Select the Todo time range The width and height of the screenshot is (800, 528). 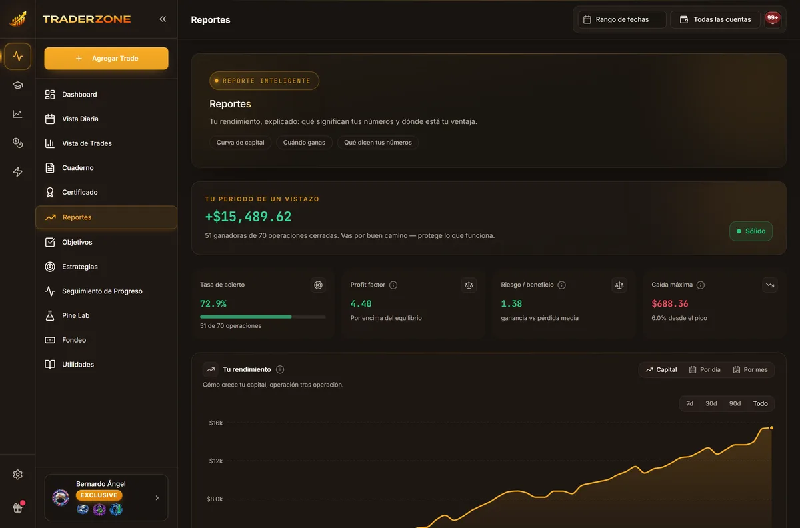coord(761,403)
